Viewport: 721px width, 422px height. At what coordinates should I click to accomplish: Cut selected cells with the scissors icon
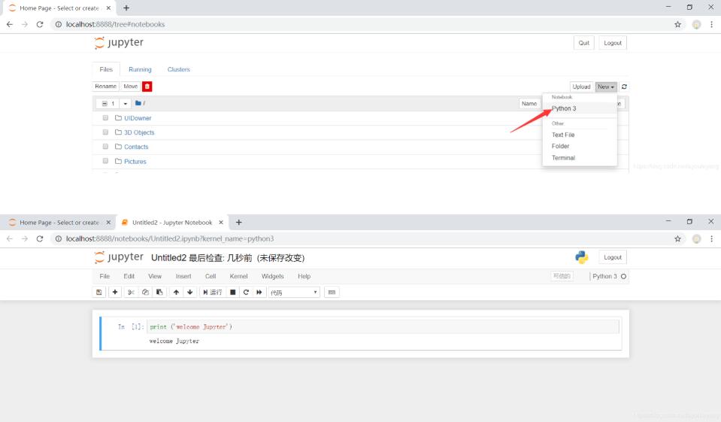point(131,292)
